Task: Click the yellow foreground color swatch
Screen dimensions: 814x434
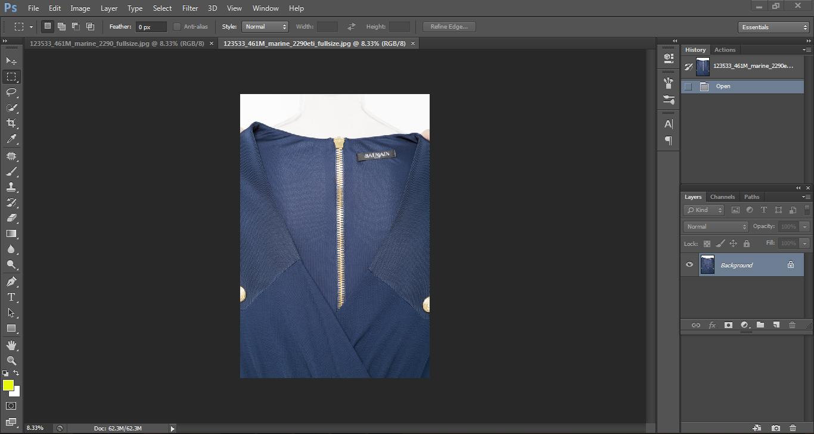Action: point(8,386)
